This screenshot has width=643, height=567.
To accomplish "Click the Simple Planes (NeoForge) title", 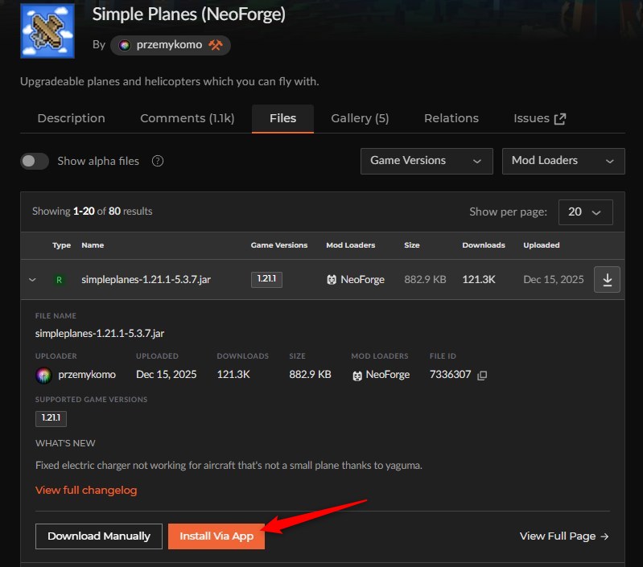I will point(188,14).
